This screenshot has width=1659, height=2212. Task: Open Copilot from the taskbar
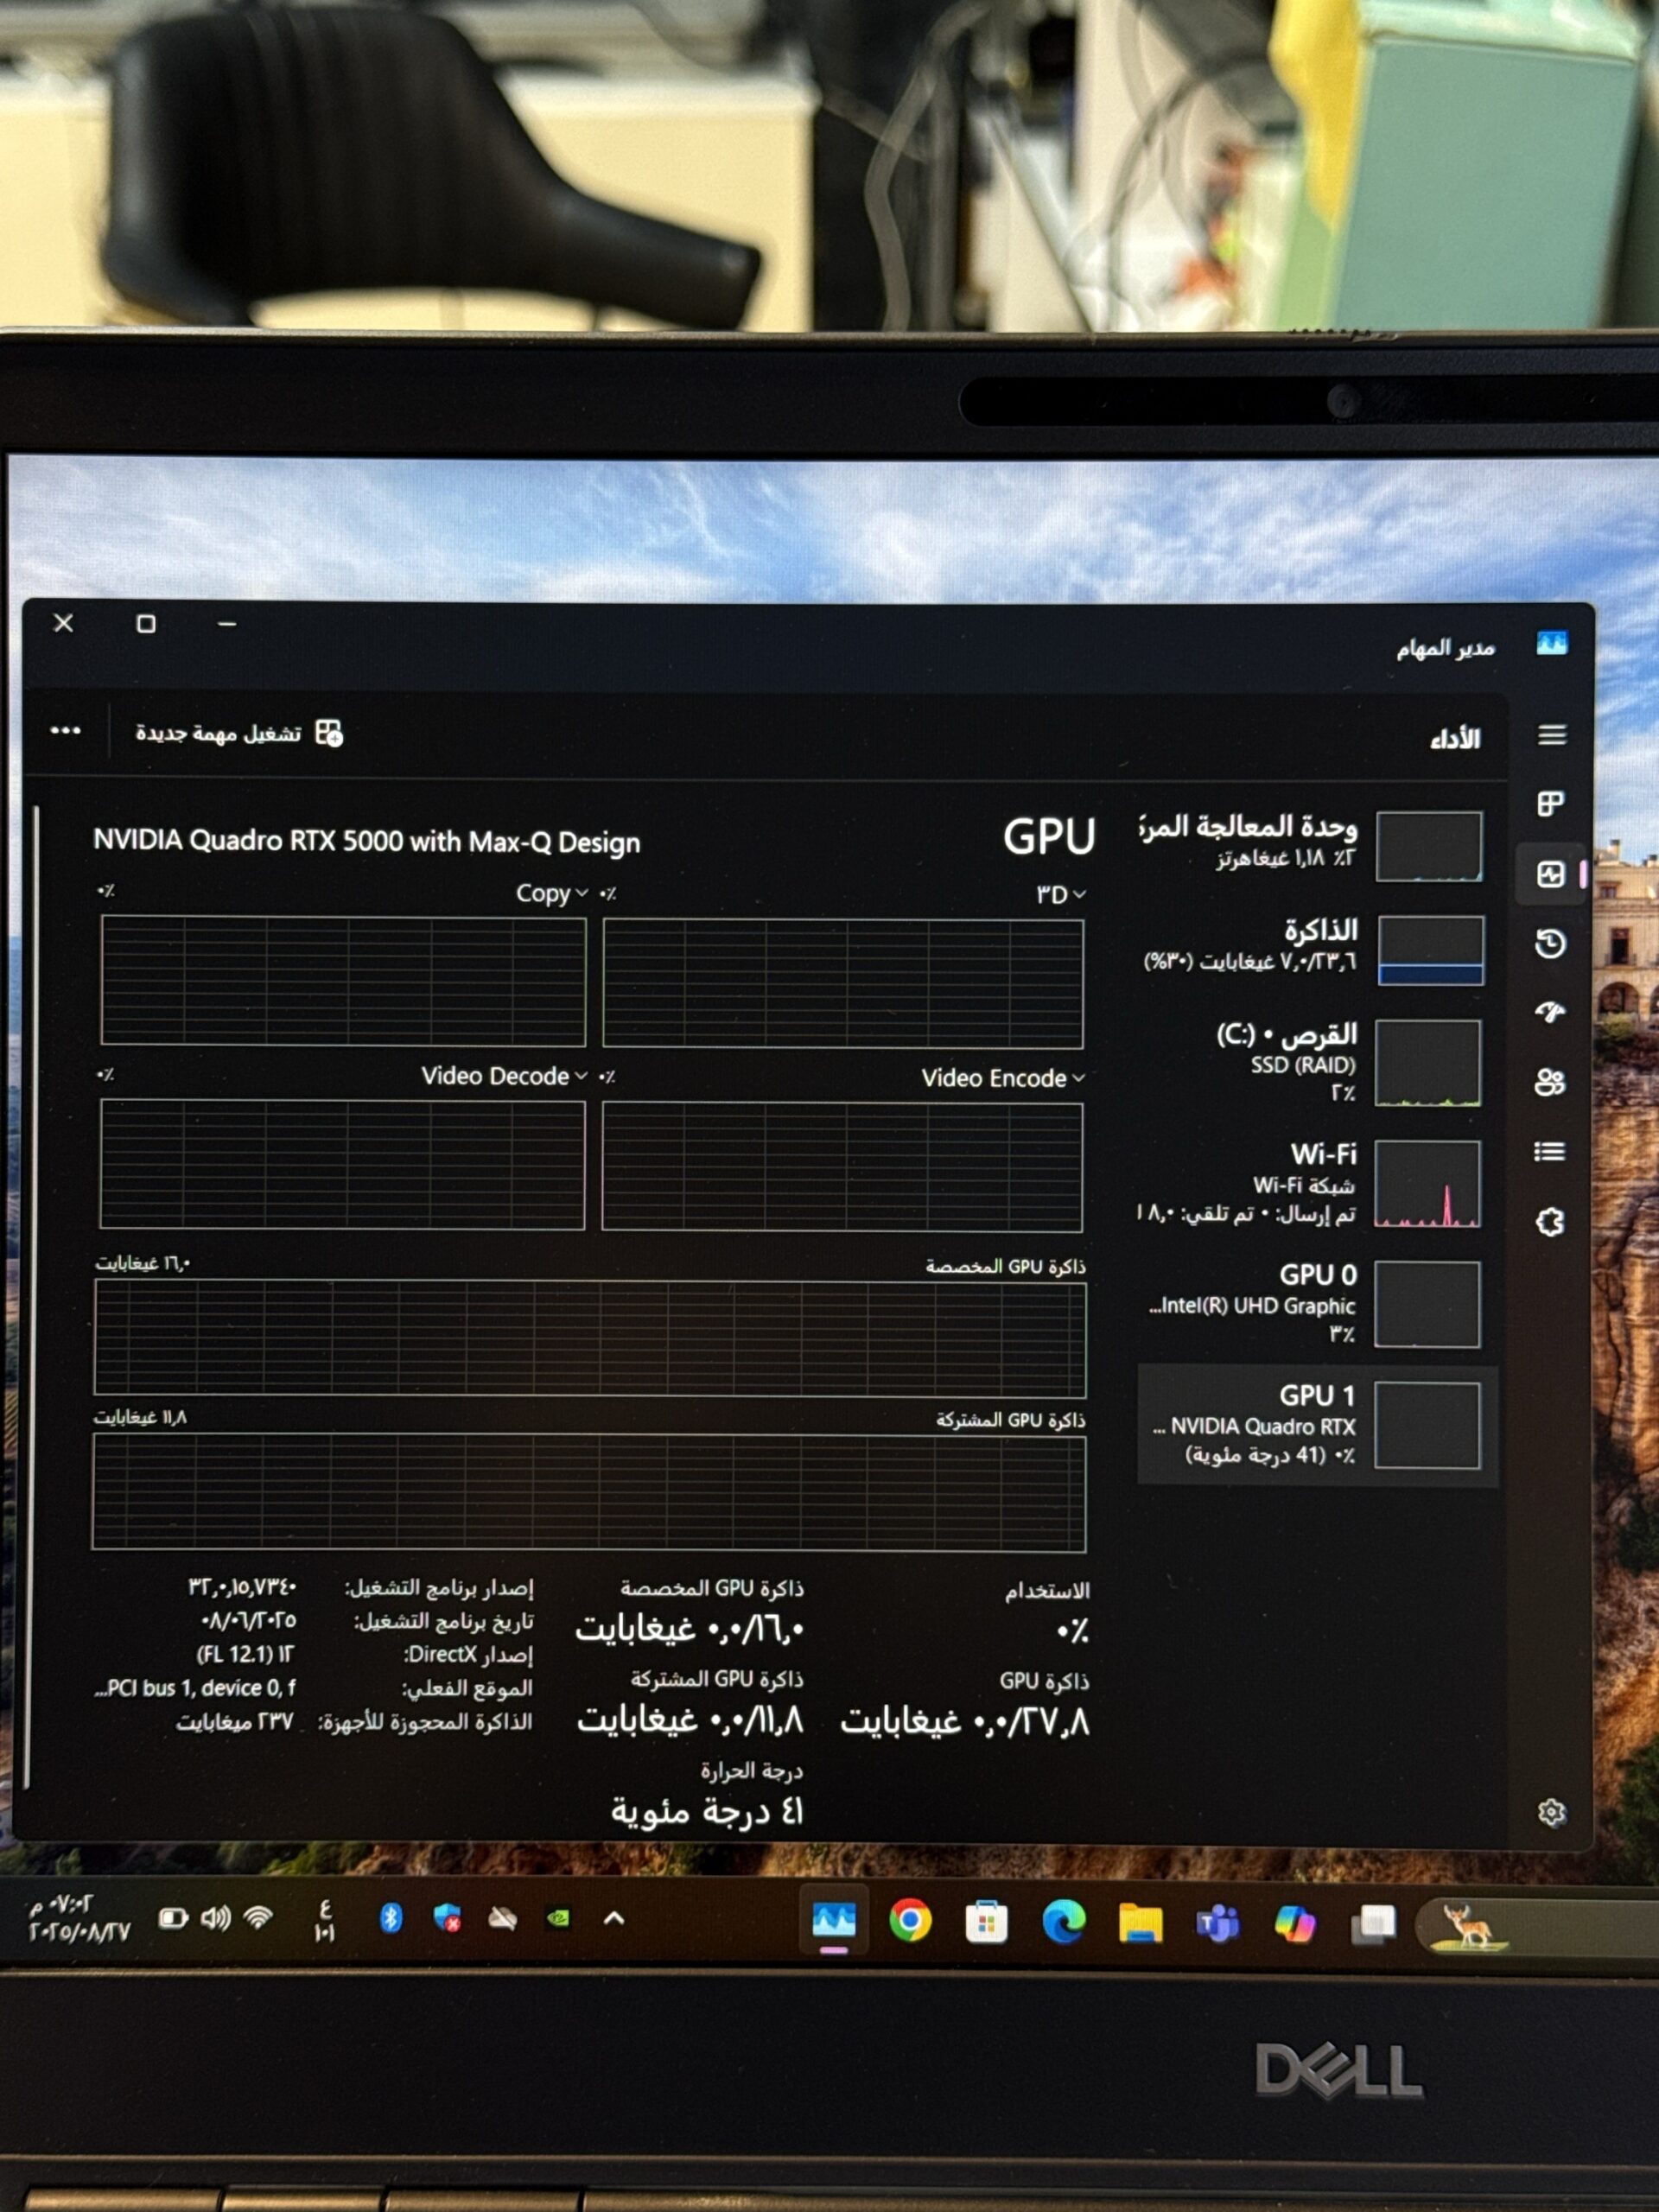coord(1295,1923)
